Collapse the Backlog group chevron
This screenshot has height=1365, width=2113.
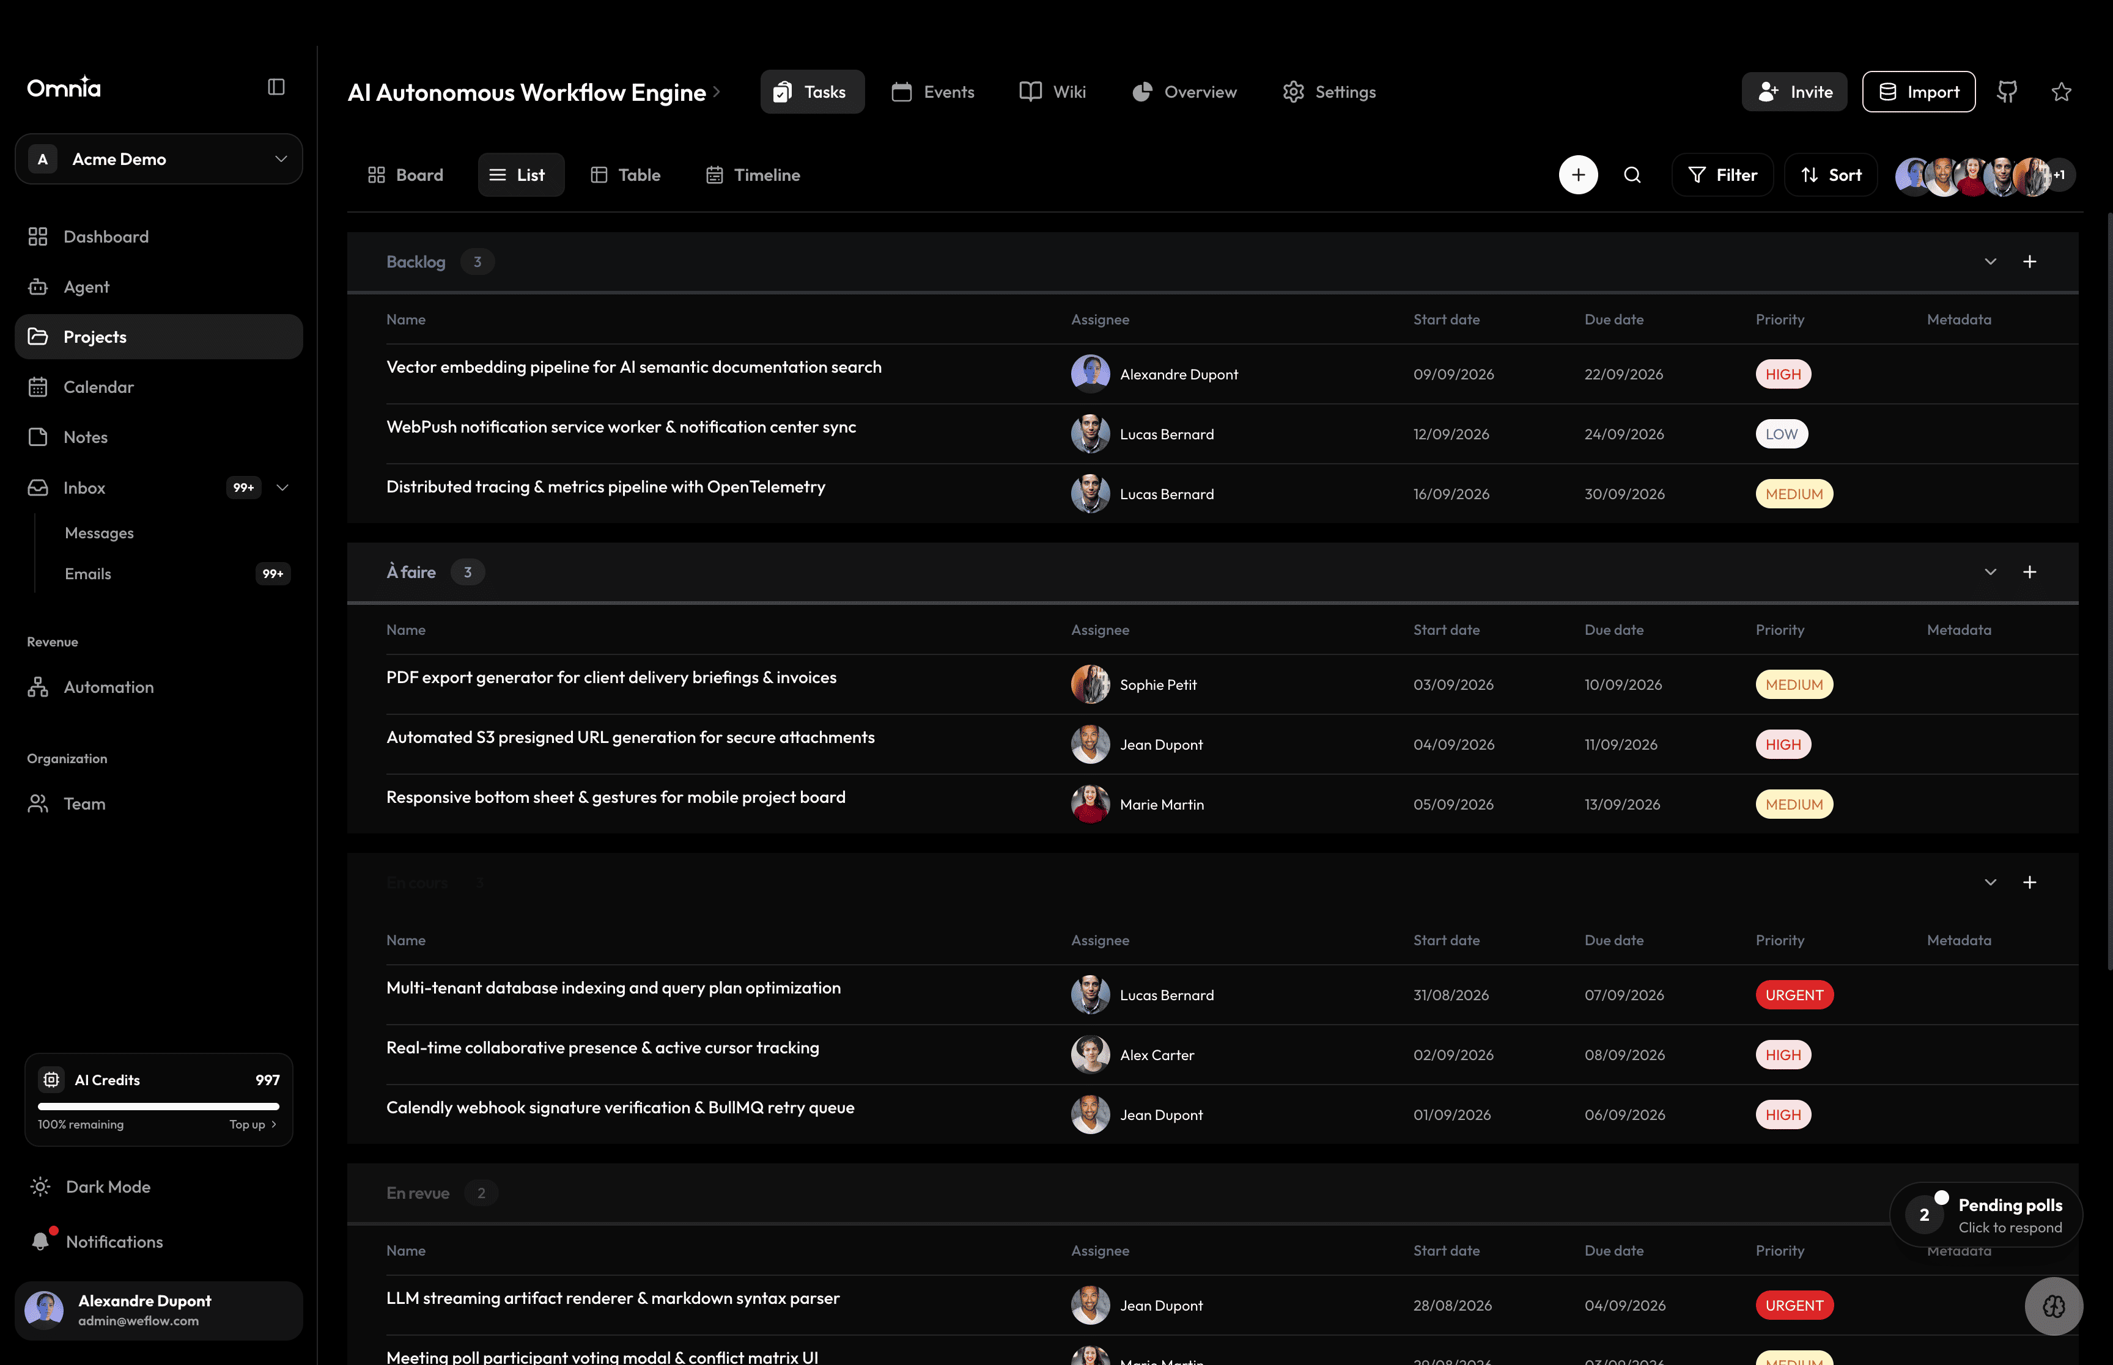(1991, 262)
